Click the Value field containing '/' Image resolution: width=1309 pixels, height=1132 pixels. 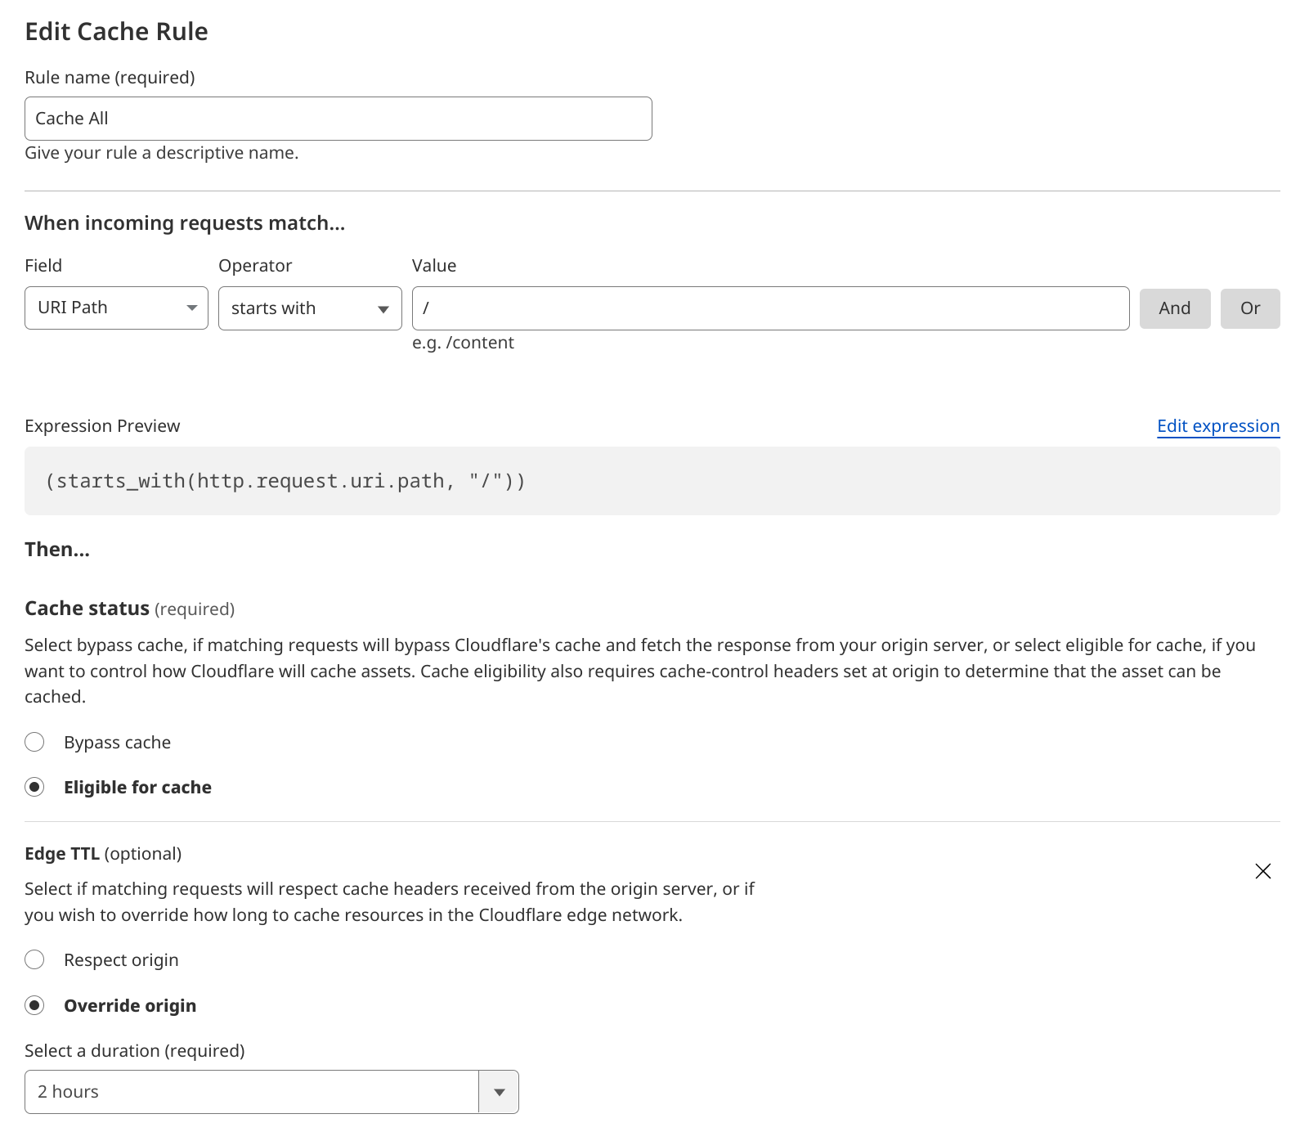click(x=772, y=308)
